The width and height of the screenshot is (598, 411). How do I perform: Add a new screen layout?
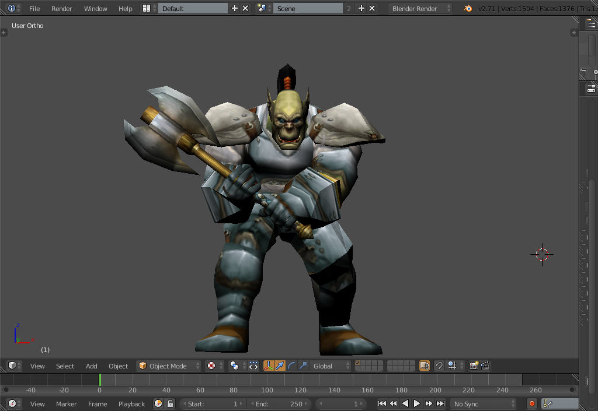235,8
